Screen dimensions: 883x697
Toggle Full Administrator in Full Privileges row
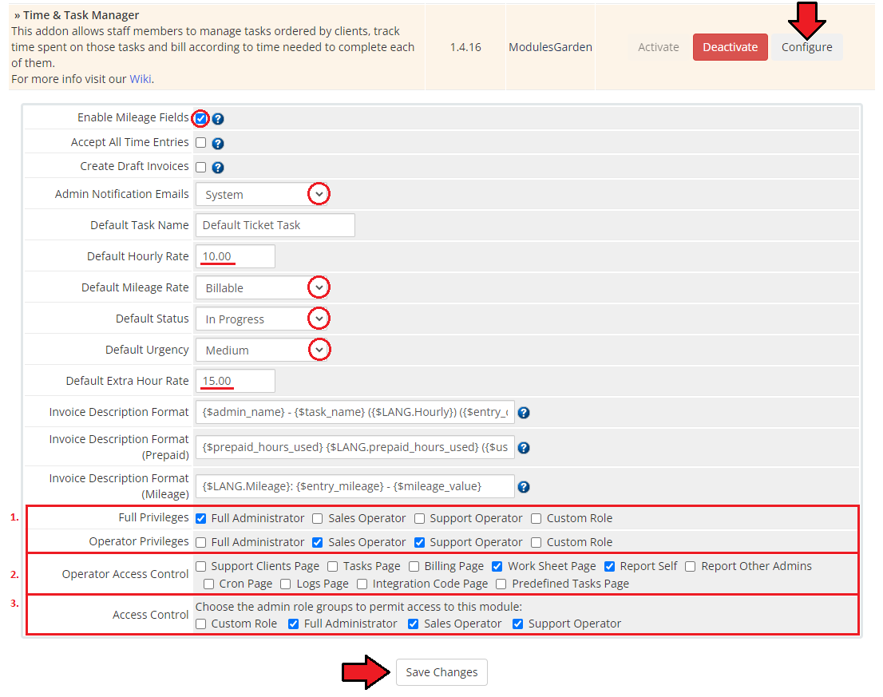tap(201, 518)
